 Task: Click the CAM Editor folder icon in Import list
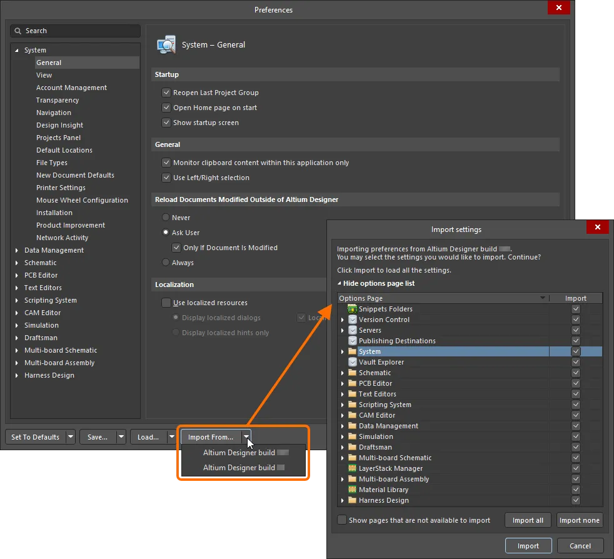tap(352, 415)
